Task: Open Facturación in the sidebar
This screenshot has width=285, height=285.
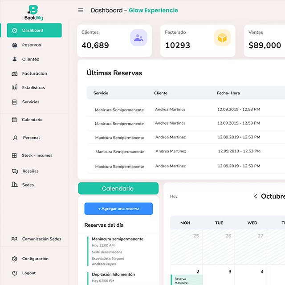Action: (35, 73)
